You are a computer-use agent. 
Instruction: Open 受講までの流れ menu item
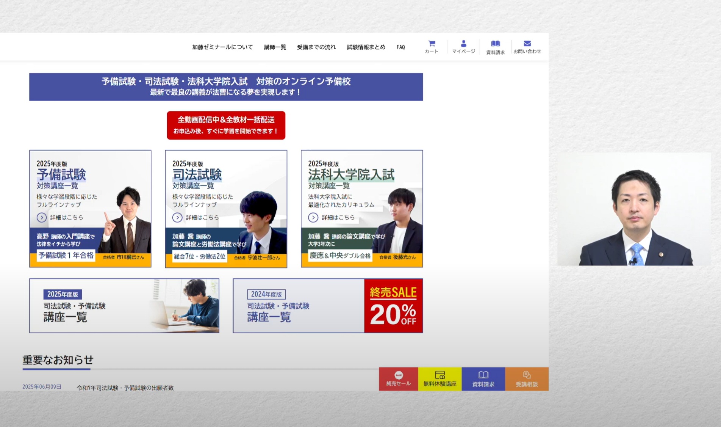tap(316, 47)
